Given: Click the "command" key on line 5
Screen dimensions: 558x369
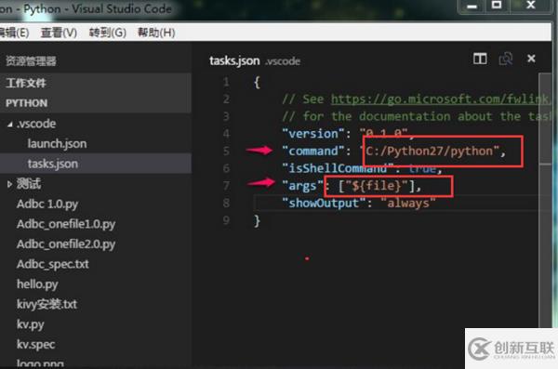Looking at the screenshot, I should click(313, 151).
